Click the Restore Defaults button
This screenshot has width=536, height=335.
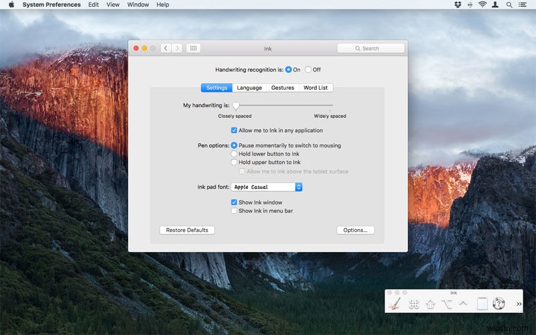(x=187, y=230)
